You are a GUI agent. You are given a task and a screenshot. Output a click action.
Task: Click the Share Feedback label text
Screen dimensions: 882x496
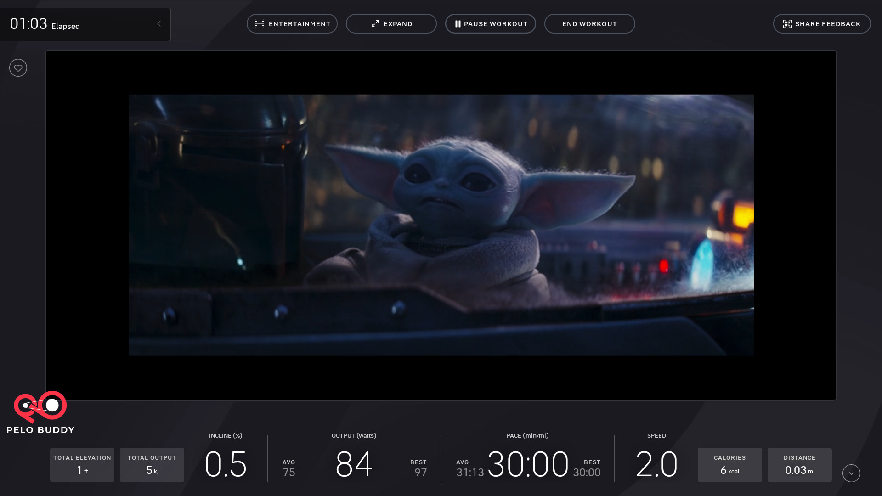827,24
